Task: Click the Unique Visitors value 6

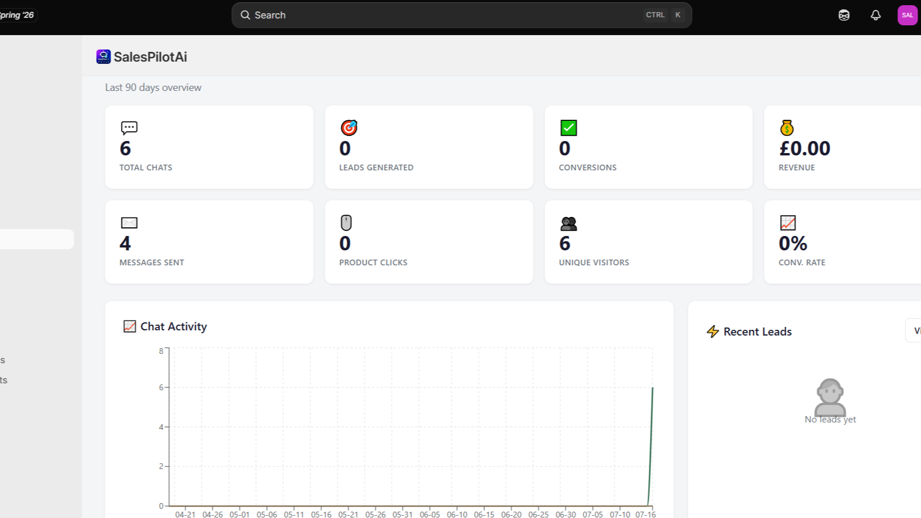Action: pos(565,243)
